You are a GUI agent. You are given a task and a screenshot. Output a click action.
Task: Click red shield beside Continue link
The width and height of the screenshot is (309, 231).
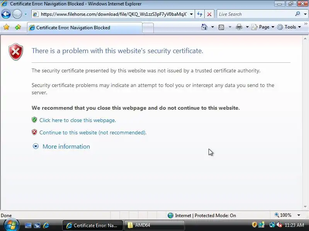tap(34, 132)
